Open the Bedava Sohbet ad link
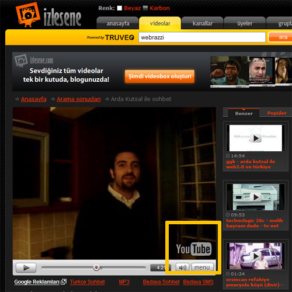Image resolution: width=292 pixels, height=292 pixels. tap(161, 282)
